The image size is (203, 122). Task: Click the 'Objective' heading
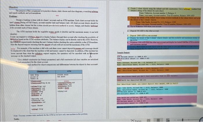[13, 7]
